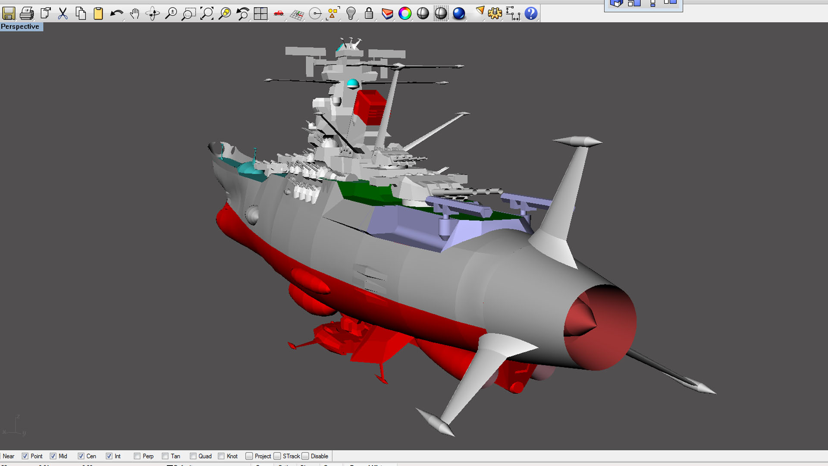This screenshot has height=466, width=828.
Task: Activate the Zoom dynamic magnifier
Action: [171, 13]
